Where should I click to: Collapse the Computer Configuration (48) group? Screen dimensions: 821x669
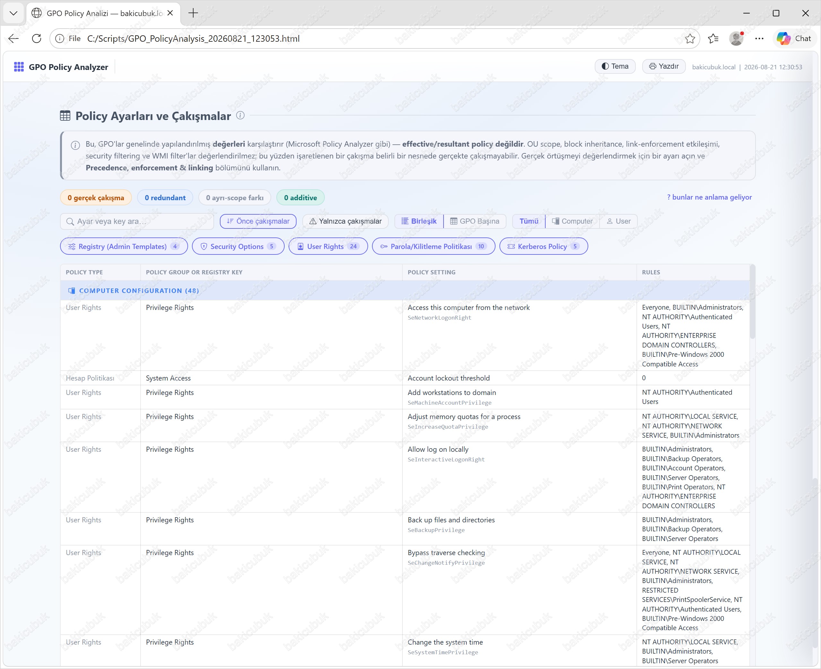(405, 291)
